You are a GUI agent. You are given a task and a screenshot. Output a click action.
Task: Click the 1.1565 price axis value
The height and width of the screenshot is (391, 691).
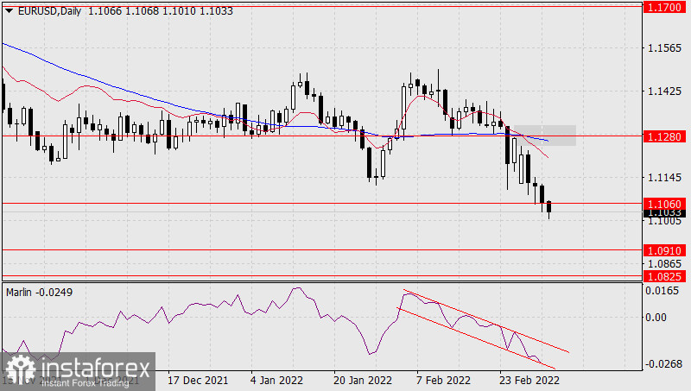pos(664,48)
